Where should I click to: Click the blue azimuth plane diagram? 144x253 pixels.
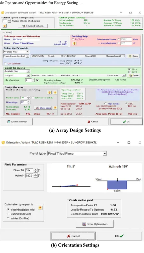point(117,185)
